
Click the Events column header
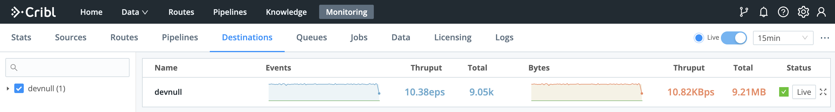[278, 68]
